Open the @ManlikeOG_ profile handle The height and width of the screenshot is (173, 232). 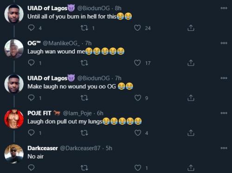point(61,43)
